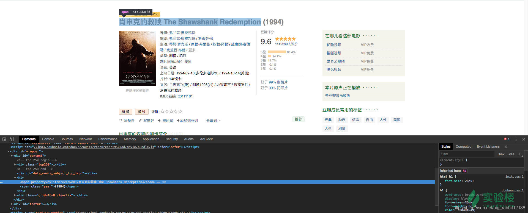Select the Elements tab
Viewport: 528px width, 213px height.
pyautogui.click(x=29, y=139)
